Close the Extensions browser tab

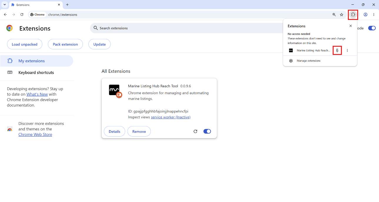click(59, 5)
